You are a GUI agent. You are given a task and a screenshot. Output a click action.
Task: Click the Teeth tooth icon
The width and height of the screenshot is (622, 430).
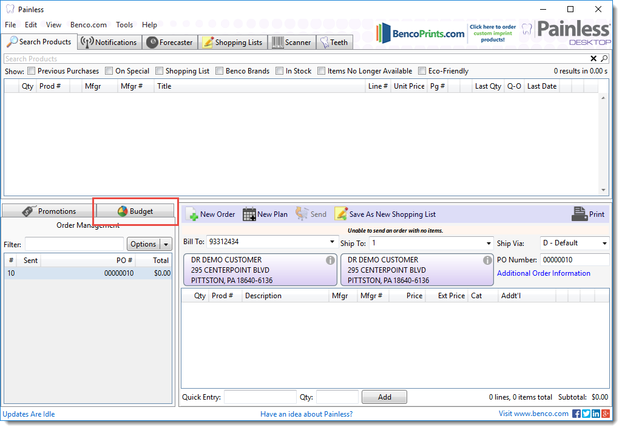point(325,42)
